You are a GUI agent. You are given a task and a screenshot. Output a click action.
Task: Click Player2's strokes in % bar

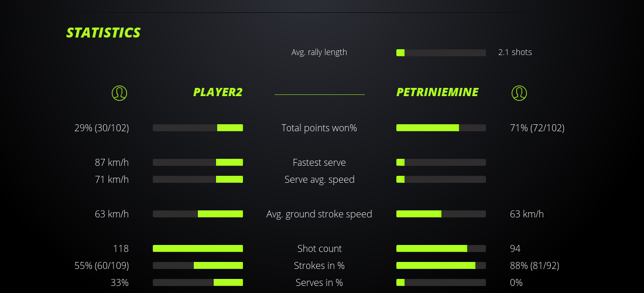(198, 265)
